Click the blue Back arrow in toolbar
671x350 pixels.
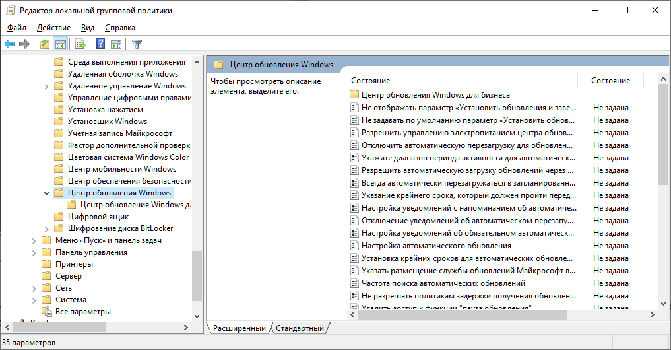9,44
